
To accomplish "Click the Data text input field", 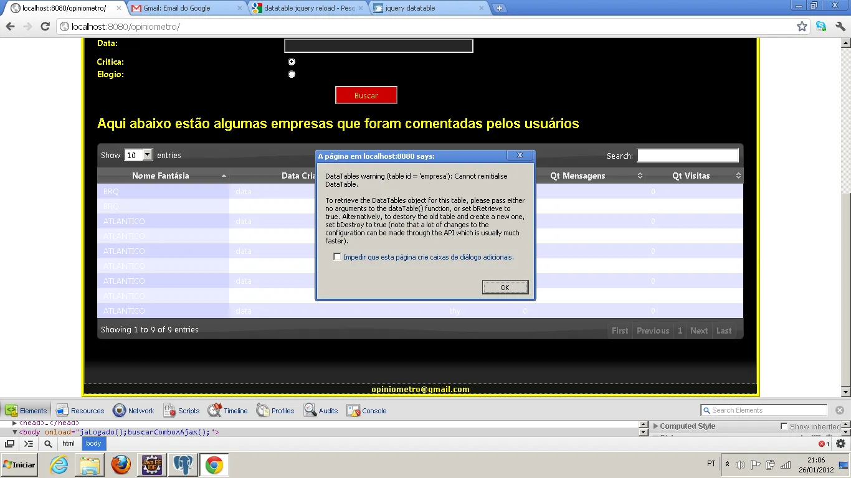I will click(379, 45).
